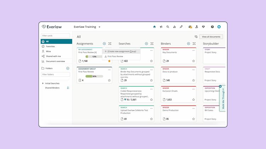Screen dimensions: 266x149
Task: Add new item in Assignments column
Action: click(104, 43)
